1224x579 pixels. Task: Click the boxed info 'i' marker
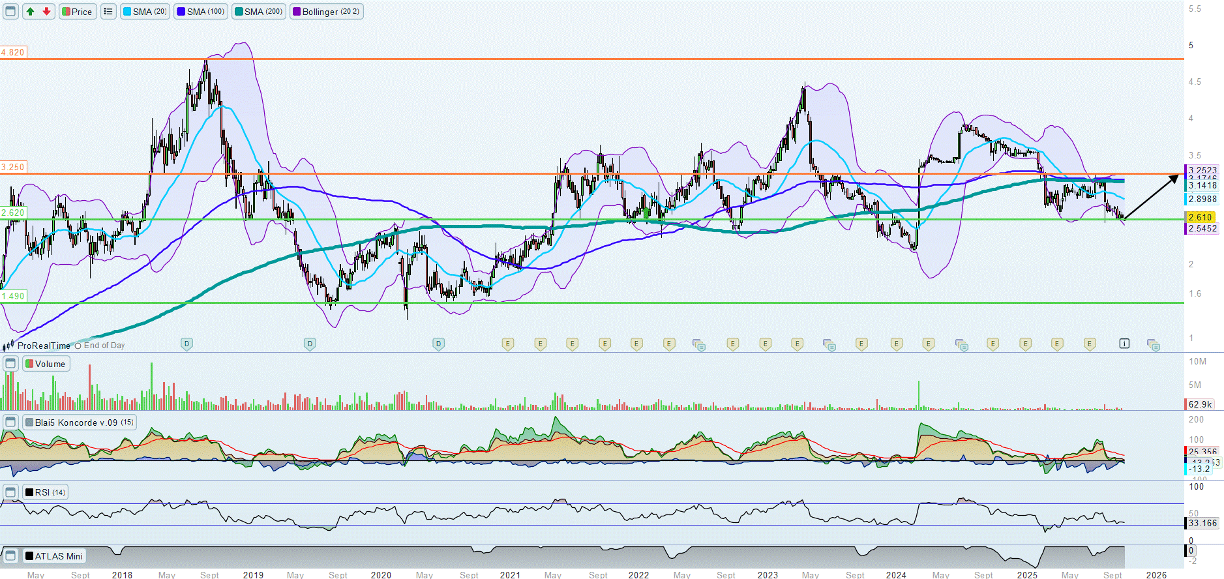pos(1124,344)
